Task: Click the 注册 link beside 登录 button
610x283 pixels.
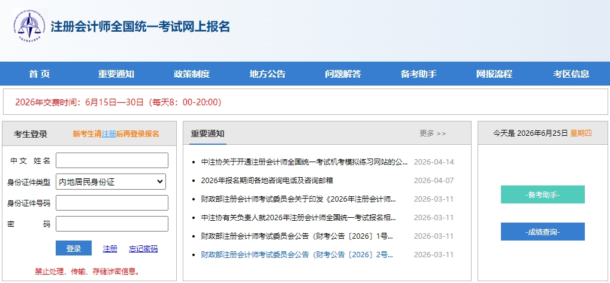Action: pos(110,249)
